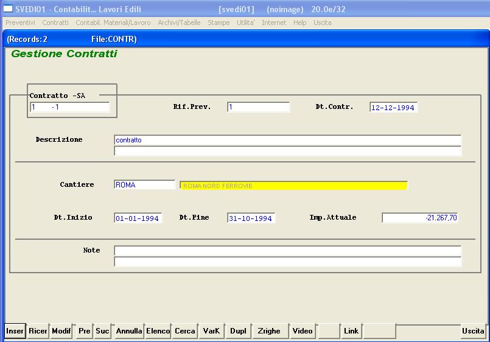Click the Contratto -SA number field
490x342 pixels.
[69, 107]
